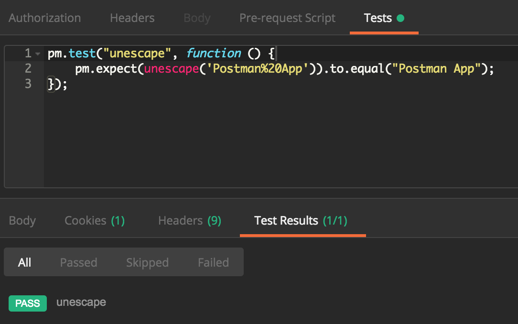Image resolution: width=518 pixels, height=324 pixels.
Task: Switch to the Authorization tab
Action: (x=44, y=18)
